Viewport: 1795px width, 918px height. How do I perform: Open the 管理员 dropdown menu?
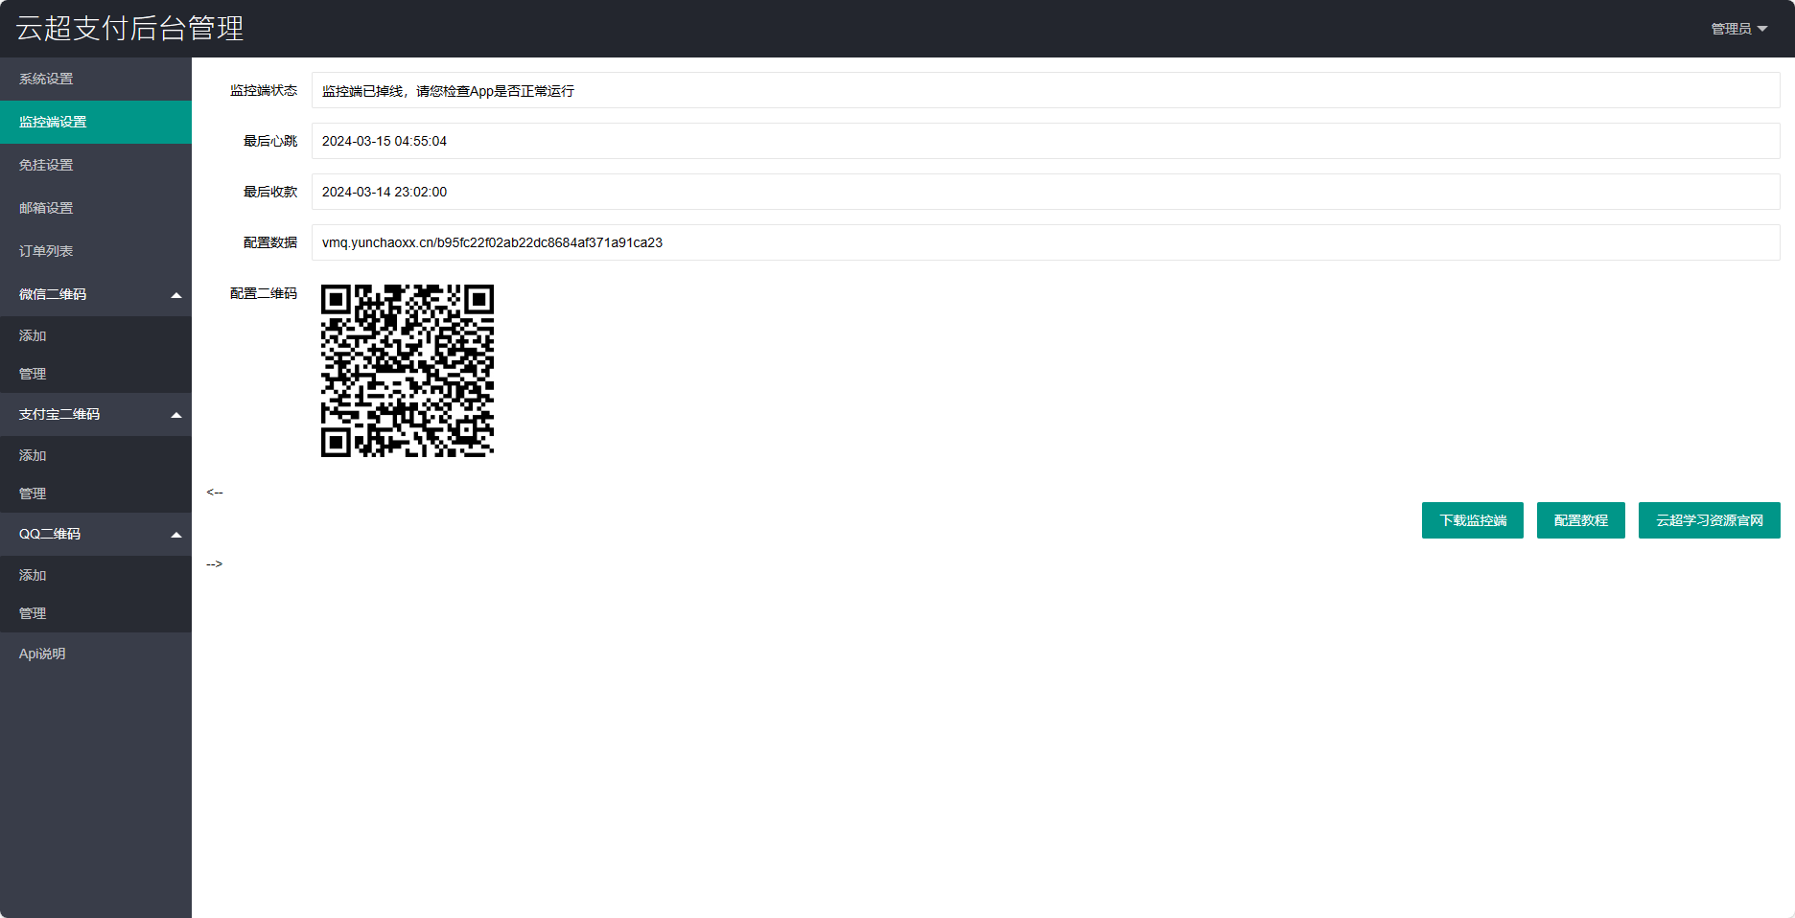click(1737, 29)
